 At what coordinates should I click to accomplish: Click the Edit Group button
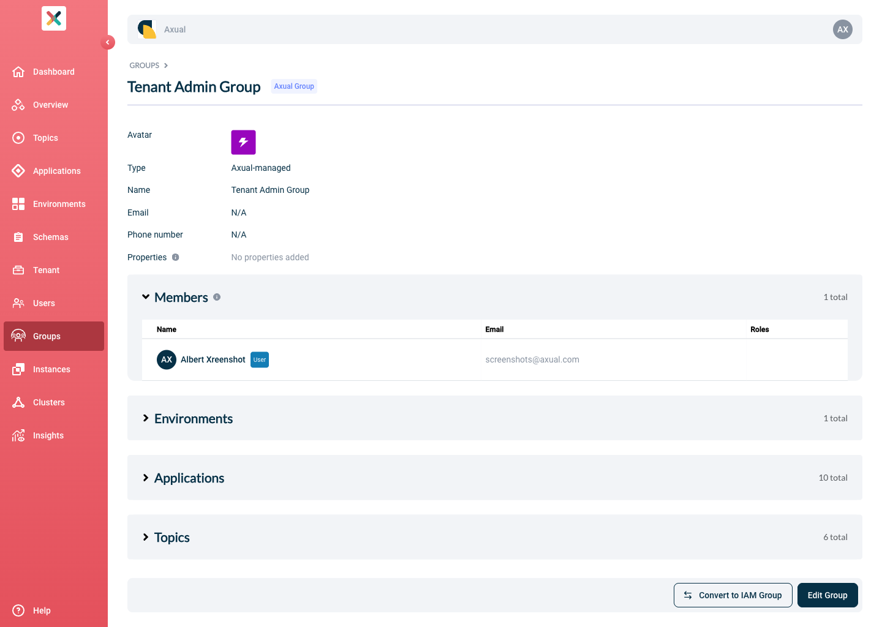[x=827, y=595]
